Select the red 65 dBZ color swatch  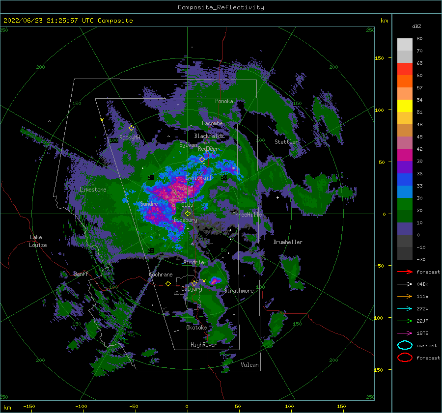[405, 69]
